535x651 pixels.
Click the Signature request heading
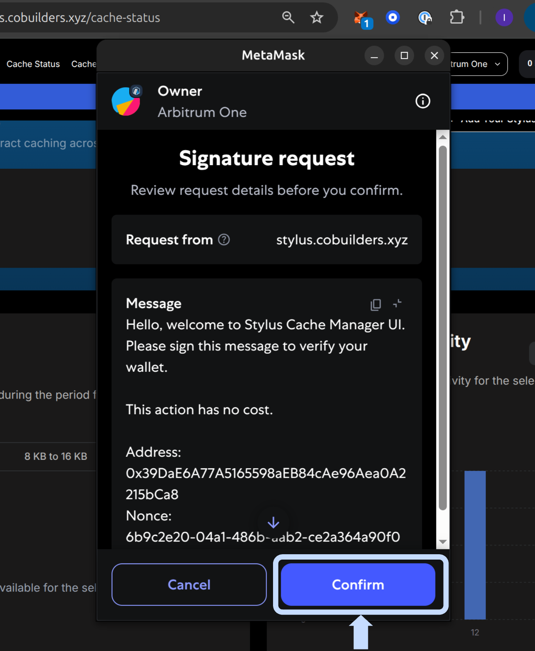point(267,158)
